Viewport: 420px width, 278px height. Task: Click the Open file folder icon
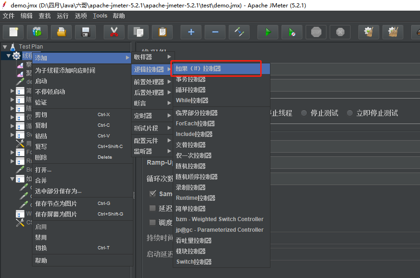(x=61, y=32)
